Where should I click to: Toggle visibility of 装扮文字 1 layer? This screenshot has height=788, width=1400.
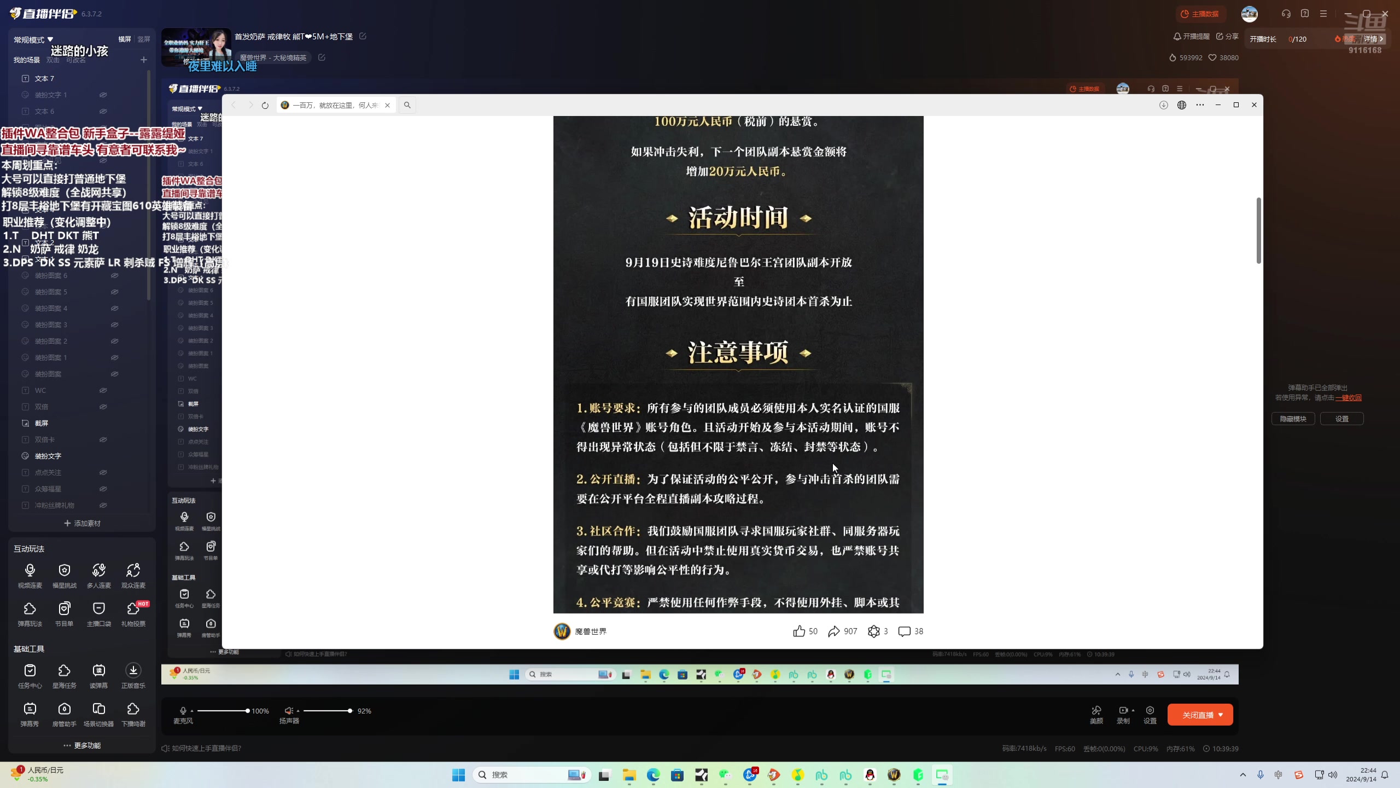(x=103, y=95)
